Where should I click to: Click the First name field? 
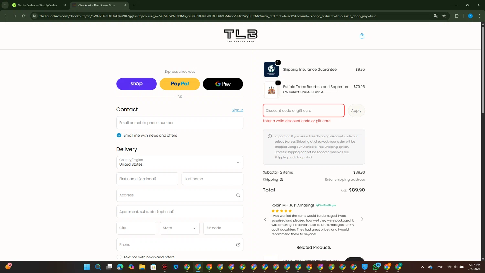pos(147,179)
